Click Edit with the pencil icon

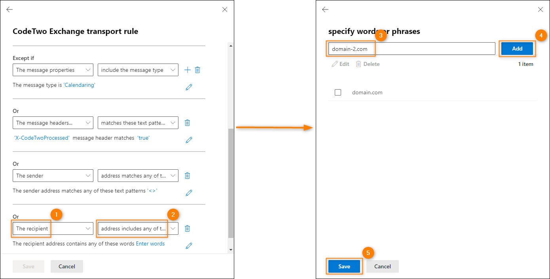pyautogui.click(x=340, y=64)
